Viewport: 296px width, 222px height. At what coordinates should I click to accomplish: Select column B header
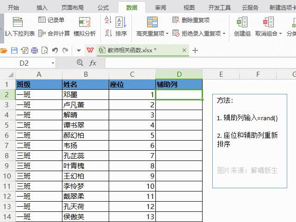click(x=86, y=74)
